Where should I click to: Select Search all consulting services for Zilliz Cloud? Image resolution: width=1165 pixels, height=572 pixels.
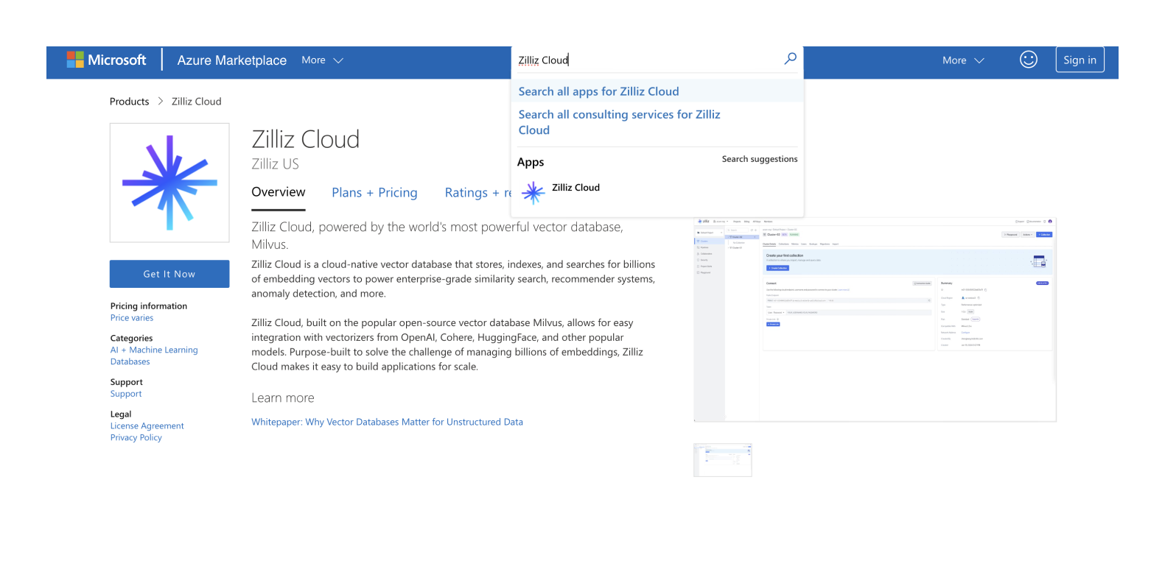point(619,122)
